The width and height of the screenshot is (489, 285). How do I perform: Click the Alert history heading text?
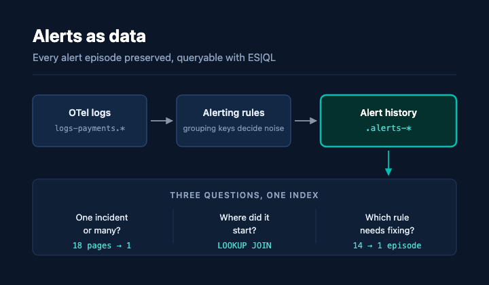coord(388,113)
